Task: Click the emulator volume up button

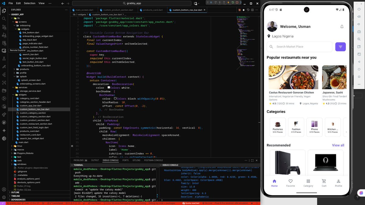Action: pos(359,16)
